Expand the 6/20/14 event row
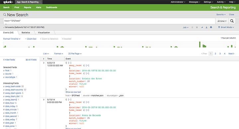 point(43,63)
